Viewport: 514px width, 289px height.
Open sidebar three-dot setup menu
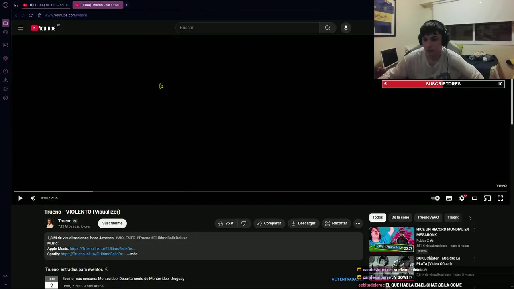5,285
